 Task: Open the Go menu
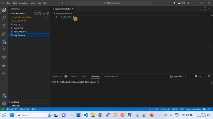tap(39, 3)
